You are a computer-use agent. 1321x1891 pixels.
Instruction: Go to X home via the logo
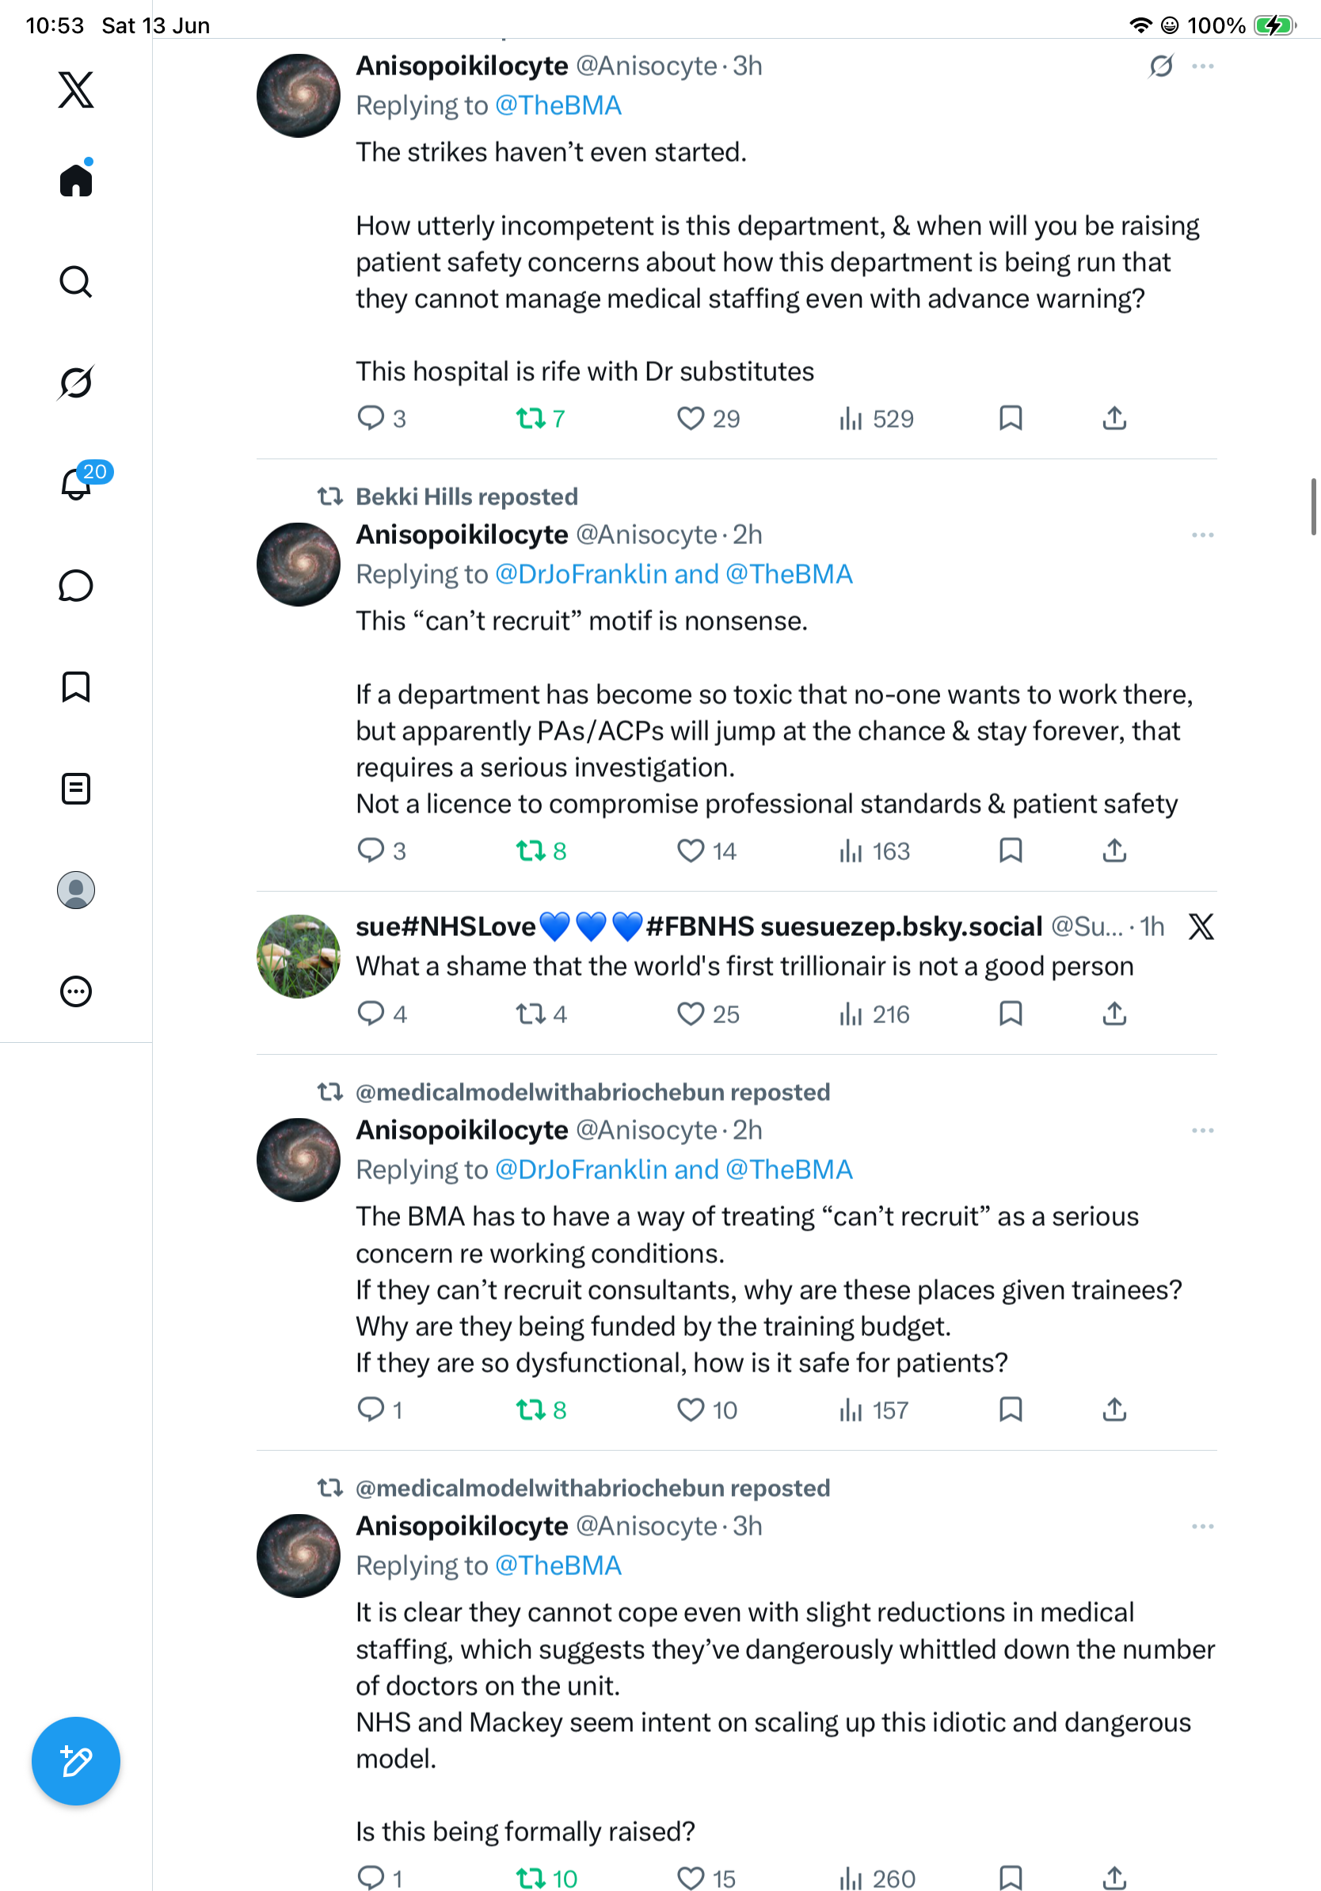coord(76,89)
